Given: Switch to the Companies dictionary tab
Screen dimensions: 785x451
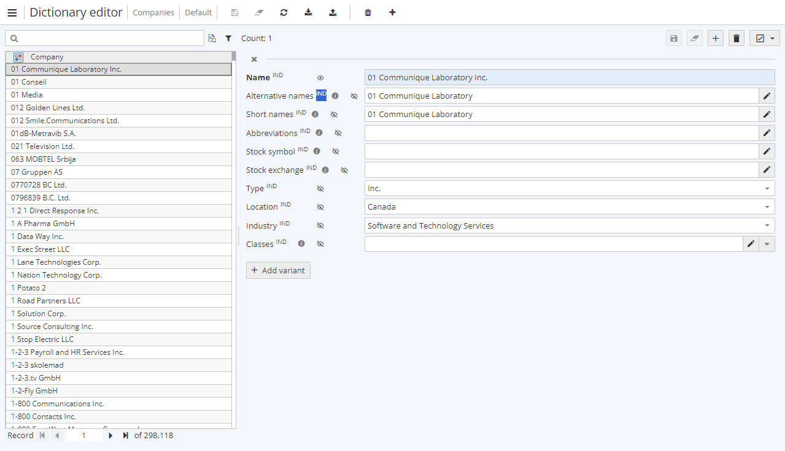Looking at the screenshot, I should click(x=153, y=12).
